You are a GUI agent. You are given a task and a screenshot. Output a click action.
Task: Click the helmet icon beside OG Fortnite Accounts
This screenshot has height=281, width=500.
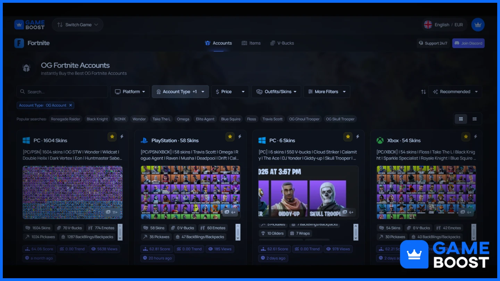26,68
